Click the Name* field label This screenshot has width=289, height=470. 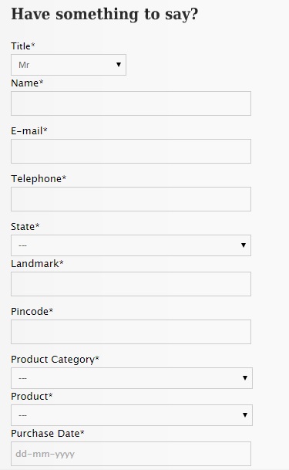(x=27, y=83)
